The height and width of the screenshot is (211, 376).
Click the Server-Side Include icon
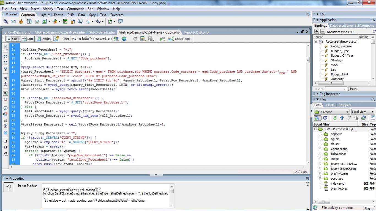73,21
